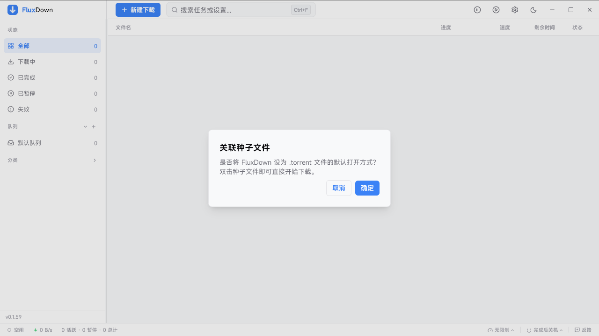Image resolution: width=599 pixels, height=336 pixels.
Task: Maximize the FluxDown window
Action: point(571,10)
